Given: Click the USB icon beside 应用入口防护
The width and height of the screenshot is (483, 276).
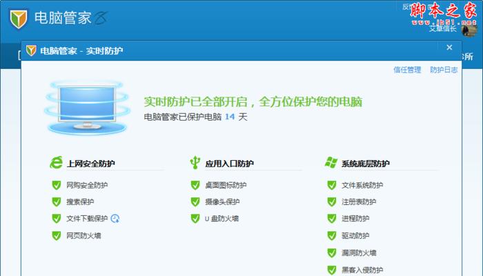Looking at the screenshot, I should [x=195, y=162].
